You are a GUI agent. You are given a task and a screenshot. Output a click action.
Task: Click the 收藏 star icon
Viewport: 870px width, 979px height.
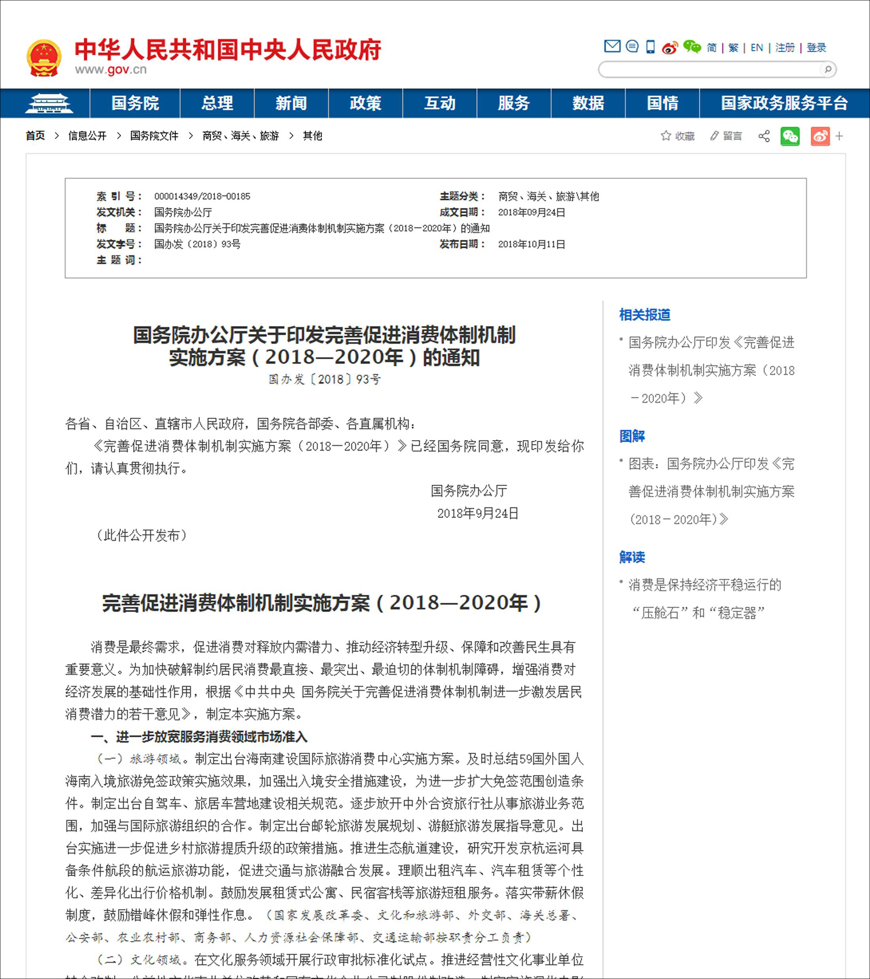(x=666, y=136)
